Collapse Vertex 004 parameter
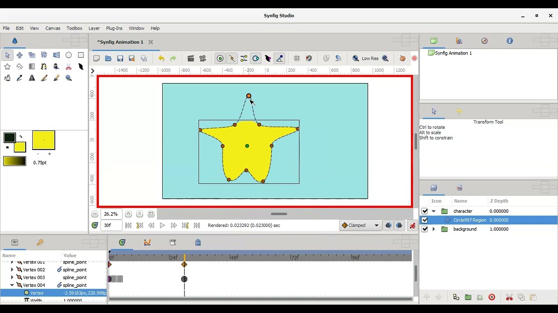The image size is (558, 313). (12, 285)
